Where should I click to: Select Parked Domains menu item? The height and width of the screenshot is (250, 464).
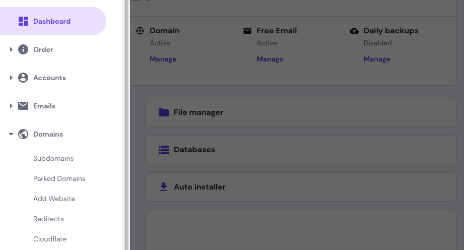coord(59,178)
